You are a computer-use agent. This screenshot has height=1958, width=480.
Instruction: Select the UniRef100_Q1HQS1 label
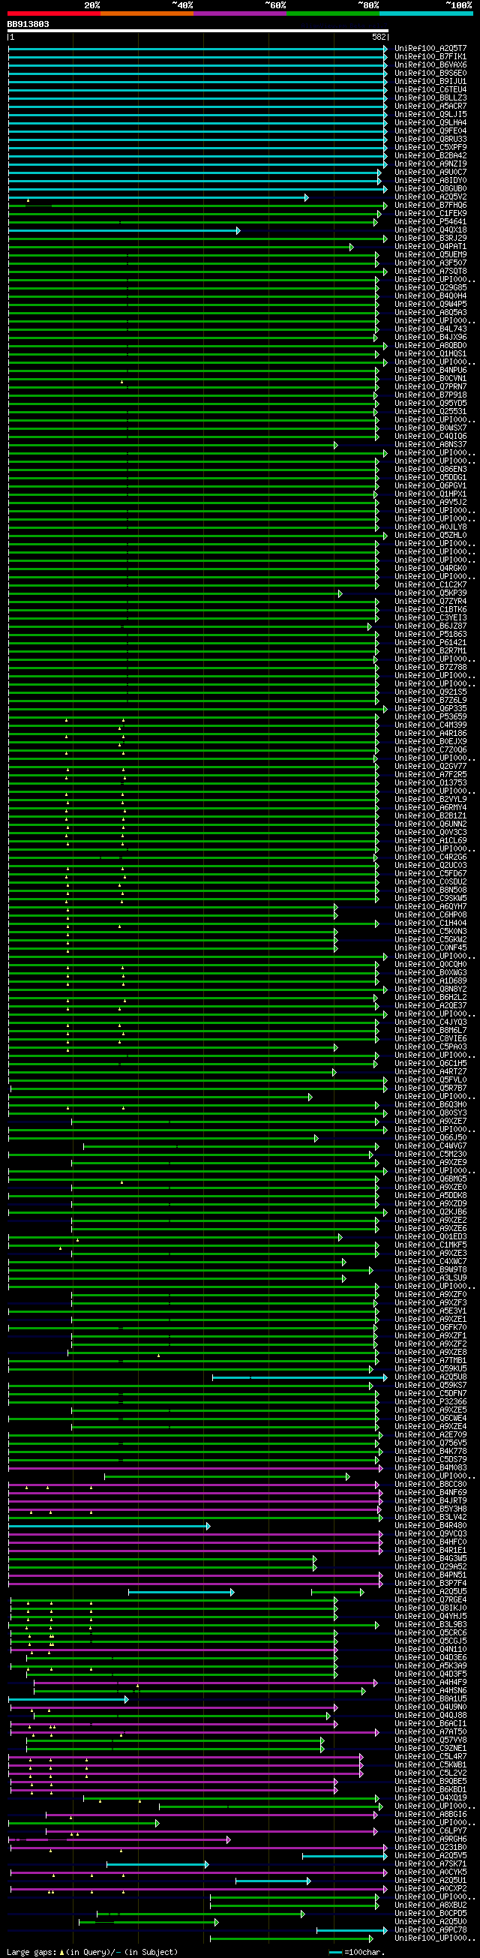click(430, 354)
